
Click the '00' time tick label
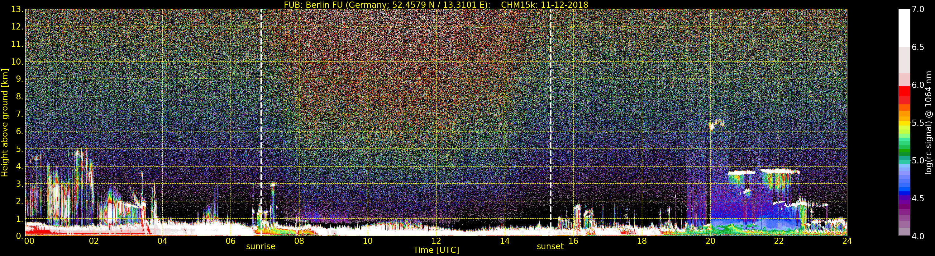pyautogui.click(x=29, y=241)
